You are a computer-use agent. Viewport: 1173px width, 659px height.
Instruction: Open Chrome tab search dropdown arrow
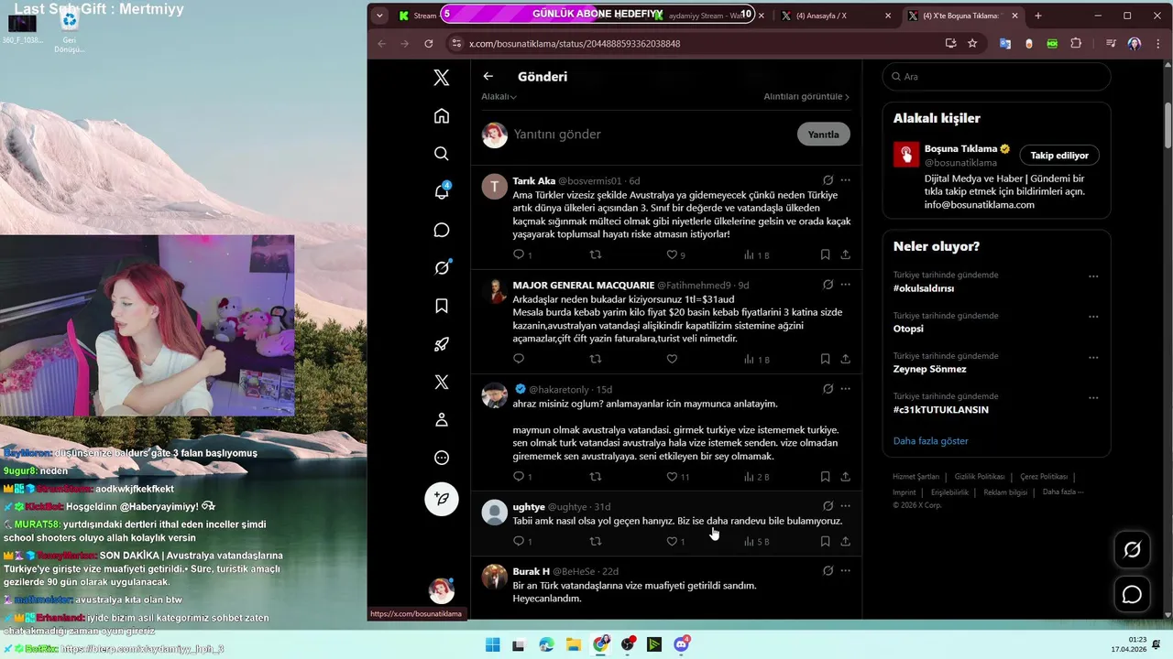pos(380,16)
